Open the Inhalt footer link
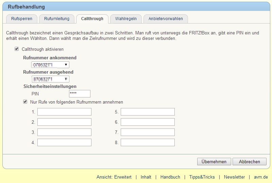 coord(146,177)
